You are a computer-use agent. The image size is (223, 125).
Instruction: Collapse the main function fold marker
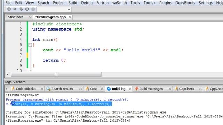pos(30,45)
